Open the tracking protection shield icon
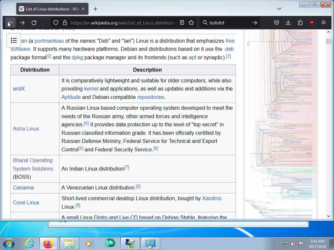 coord(55,22)
